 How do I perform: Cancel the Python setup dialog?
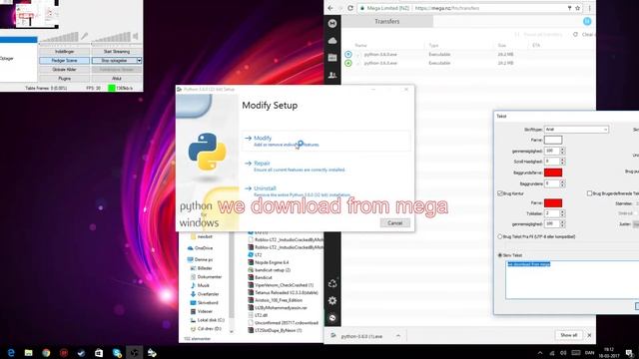tap(394, 223)
